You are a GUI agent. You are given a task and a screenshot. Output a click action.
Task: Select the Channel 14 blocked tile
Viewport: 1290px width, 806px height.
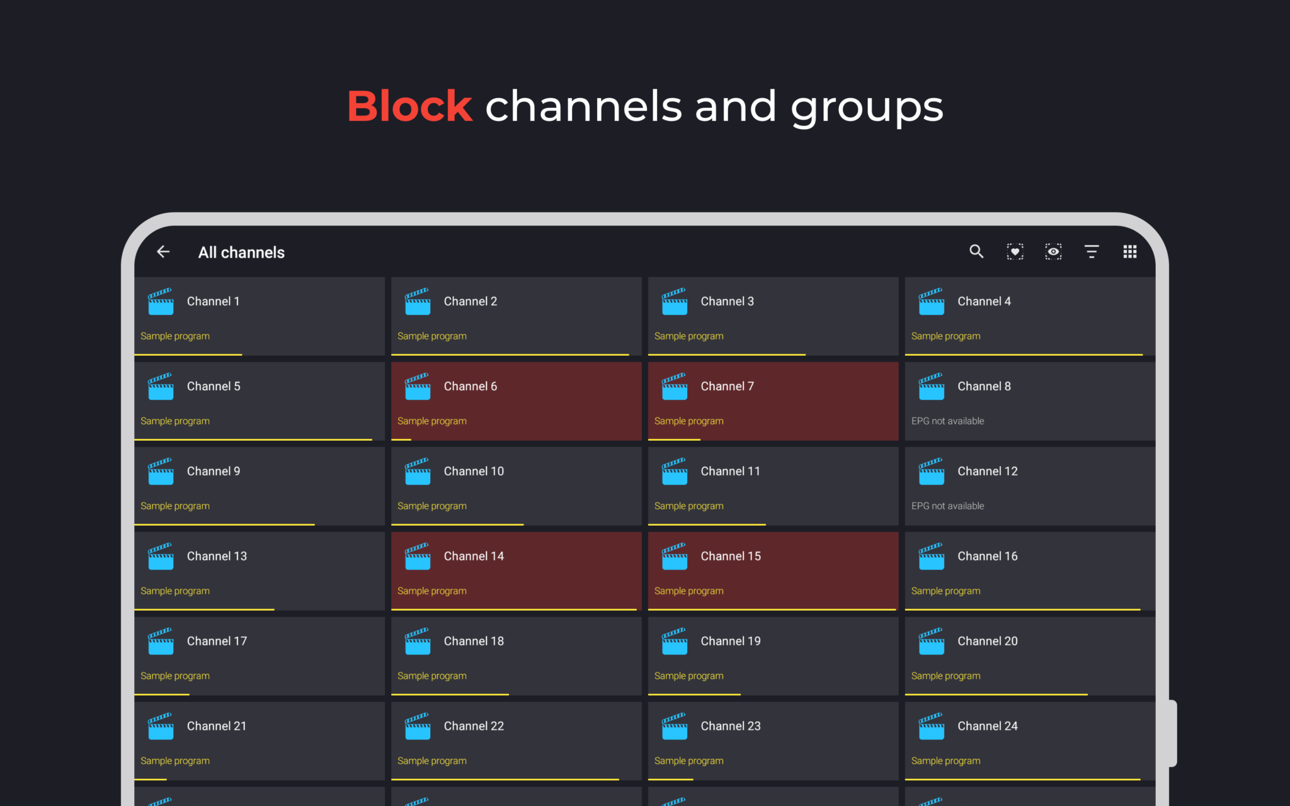tap(516, 570)
